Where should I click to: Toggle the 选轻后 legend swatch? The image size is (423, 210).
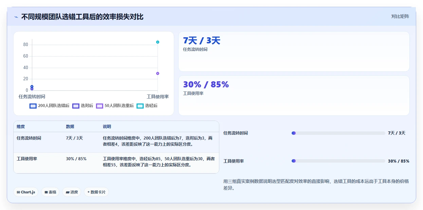pyautogui.click(x=140, y=106)
